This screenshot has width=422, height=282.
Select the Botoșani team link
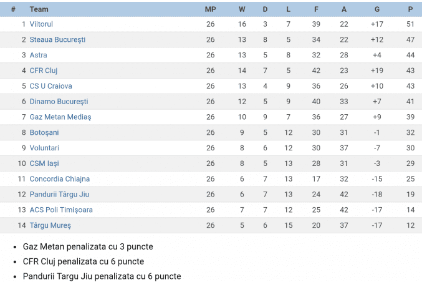click(x=44, y=132)
